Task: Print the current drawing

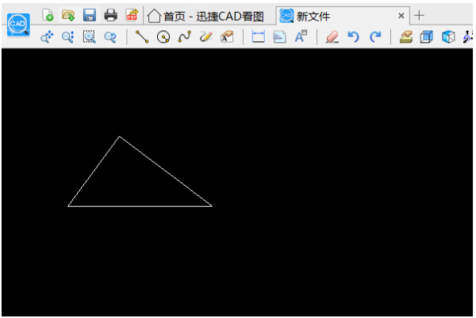Action: [x=111, y=15]
